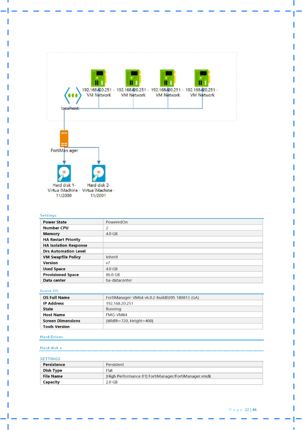Select the 'FortiMan ager' diagram label

pyautogui.click(x=64, y=151)
